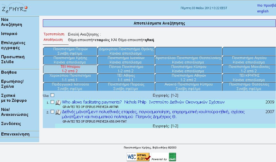This screenshot has width=276, height=162.
Task: Go to 'Συνδέσεις' in the sidebar
Action: (x=11, y=124)
